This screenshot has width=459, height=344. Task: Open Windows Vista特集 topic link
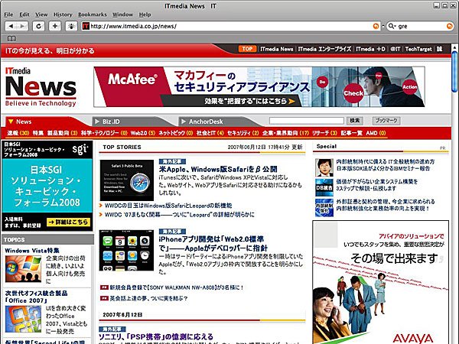point(32,251)
